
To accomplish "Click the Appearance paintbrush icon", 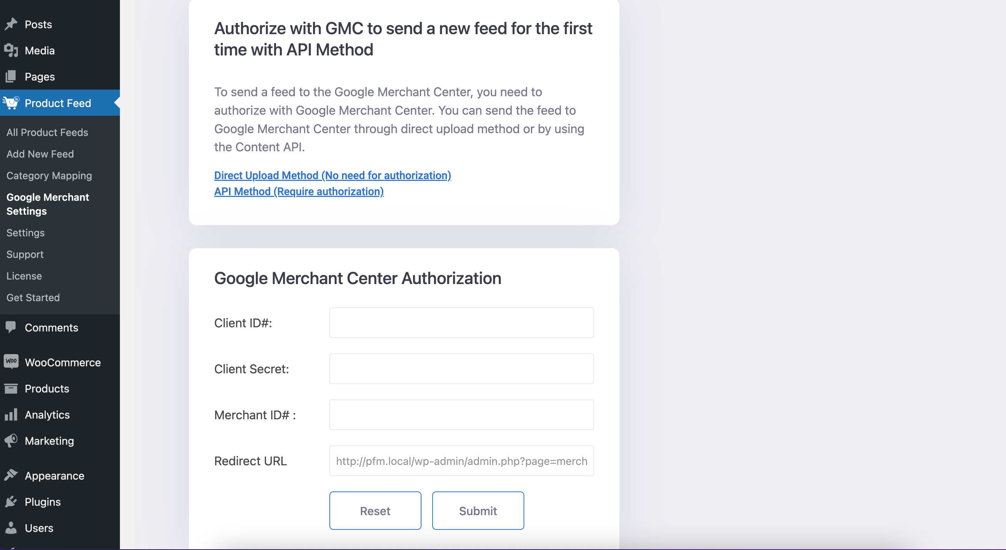I will pyautogui.click(x=11, y=475).
